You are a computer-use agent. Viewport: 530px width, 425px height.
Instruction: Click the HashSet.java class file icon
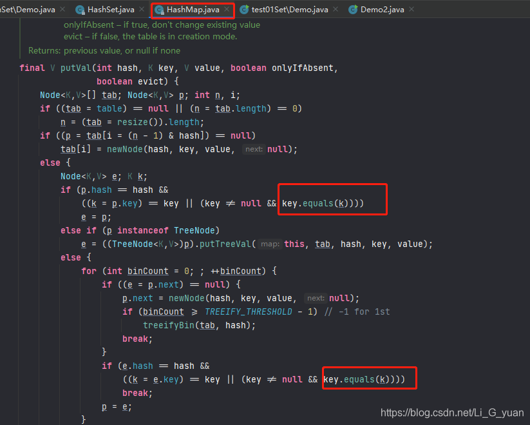(80, 10)
